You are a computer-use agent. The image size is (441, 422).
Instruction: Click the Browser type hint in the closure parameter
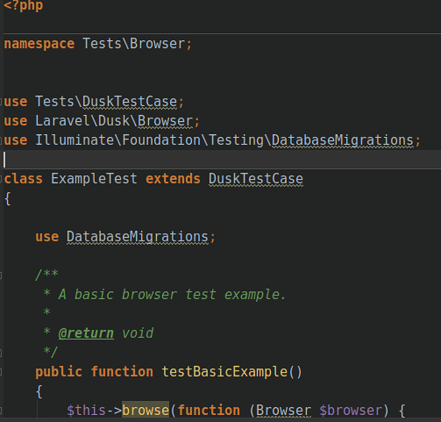283,410
